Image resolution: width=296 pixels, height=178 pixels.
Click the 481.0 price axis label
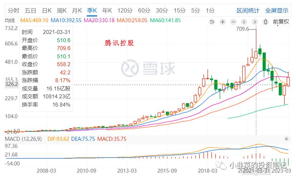(x=11, y=62)
